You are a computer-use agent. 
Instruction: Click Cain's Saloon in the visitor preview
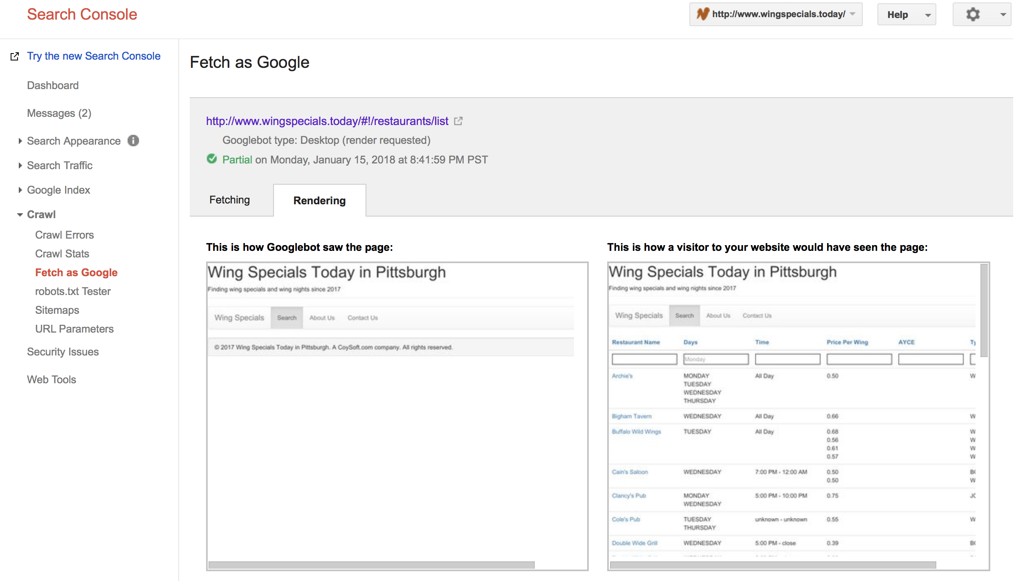tap(630, 472)
